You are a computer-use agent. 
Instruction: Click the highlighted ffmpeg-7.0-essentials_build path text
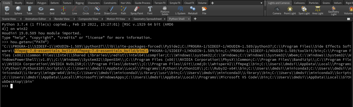click(x=81, y=51)
